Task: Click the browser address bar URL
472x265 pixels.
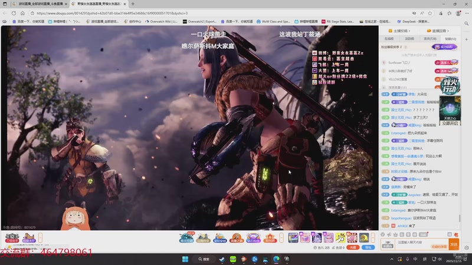Action: point(112,13)
